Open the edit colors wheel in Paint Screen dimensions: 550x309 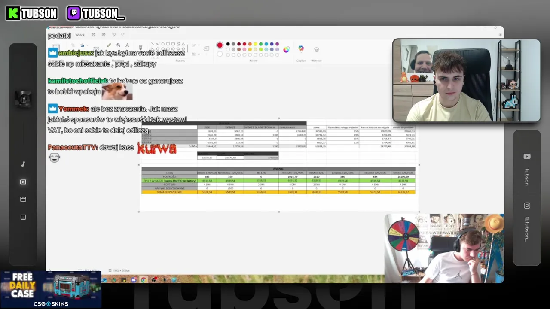286,49
